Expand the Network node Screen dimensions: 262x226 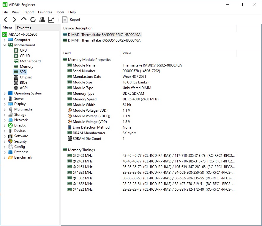[x=4, y=120]
